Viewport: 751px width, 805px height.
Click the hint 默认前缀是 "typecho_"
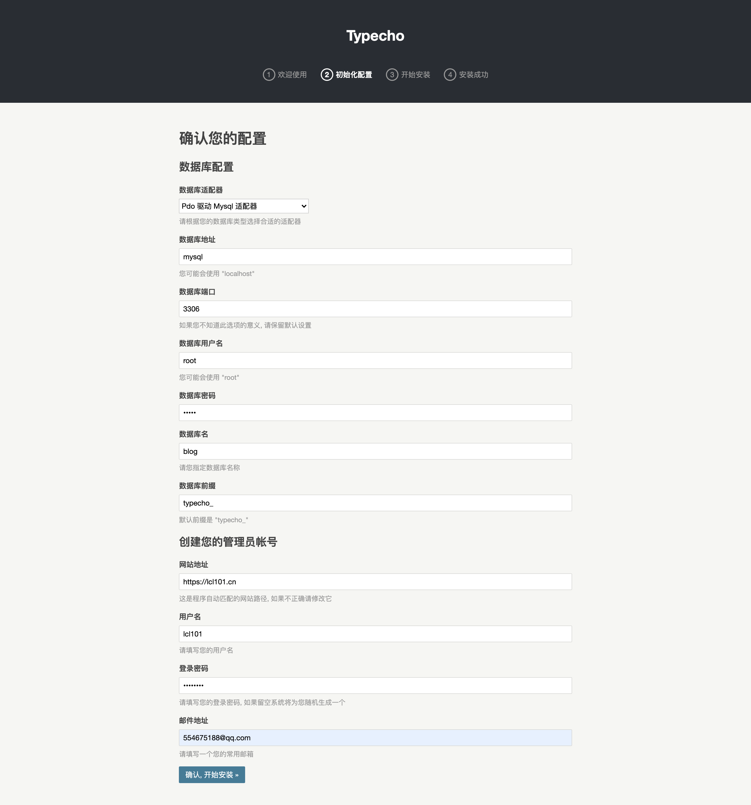(213, 520)
